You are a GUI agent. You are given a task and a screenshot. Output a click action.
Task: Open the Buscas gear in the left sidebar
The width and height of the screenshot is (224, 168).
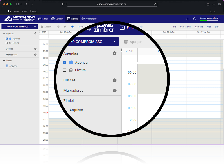36,49
